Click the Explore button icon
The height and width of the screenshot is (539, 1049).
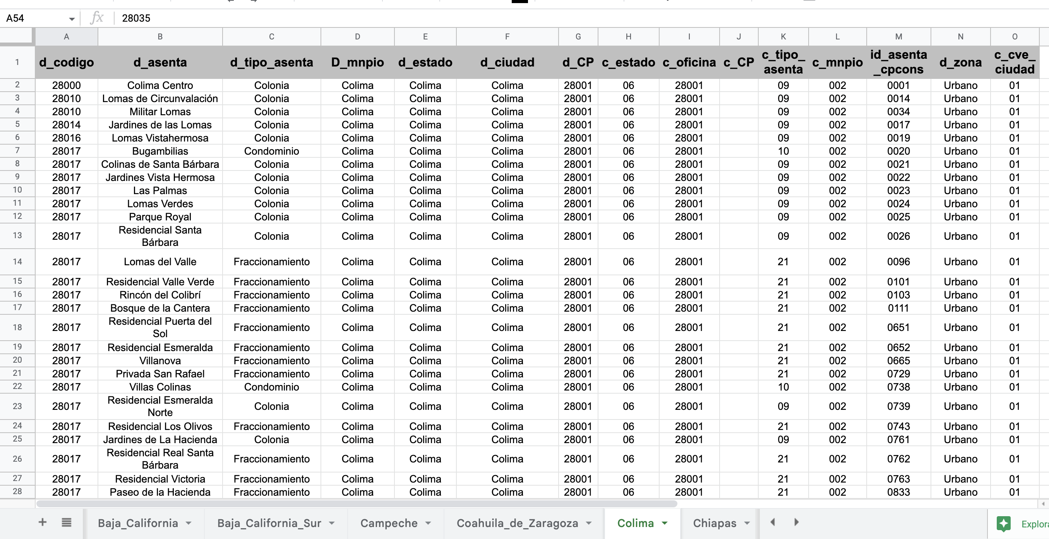point(1004,524)
